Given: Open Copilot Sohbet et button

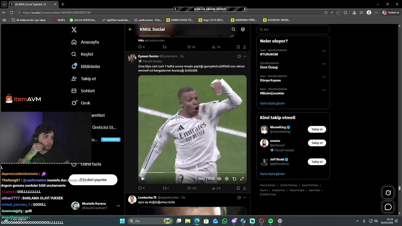Looking at the screenshot, I should pos(391,13).
